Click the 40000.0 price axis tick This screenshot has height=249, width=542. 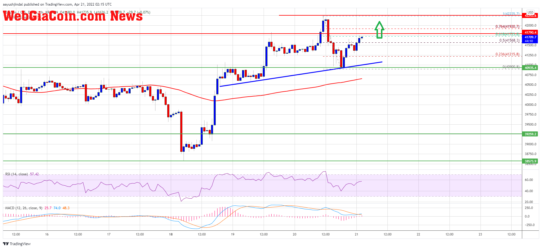pos(530,105)
